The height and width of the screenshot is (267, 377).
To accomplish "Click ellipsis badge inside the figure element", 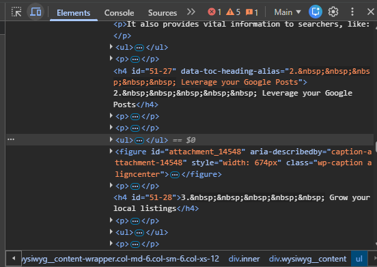I will coord(175,175).
